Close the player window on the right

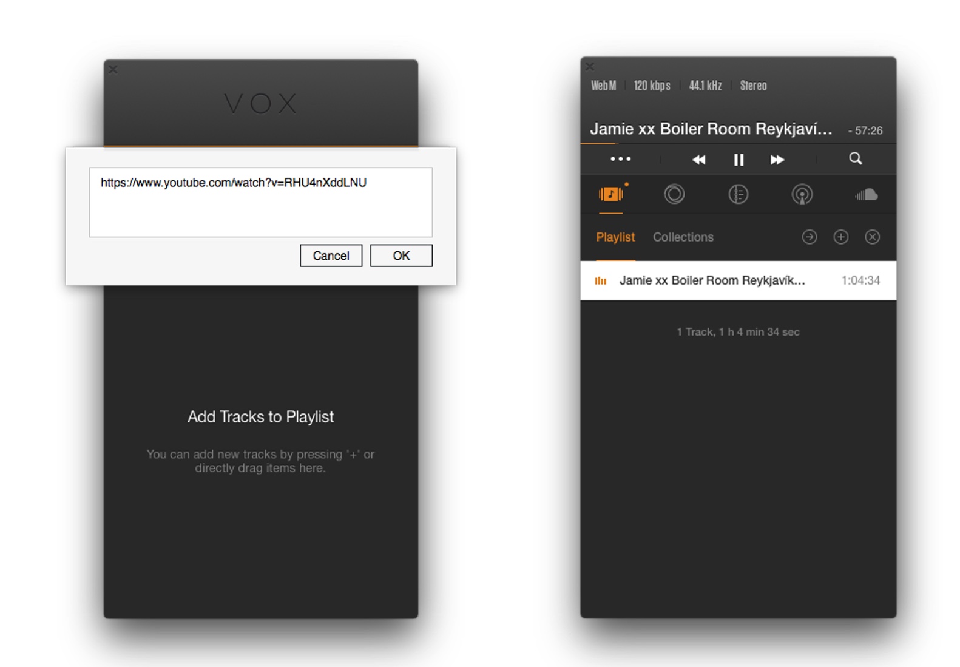coord(590,67)
